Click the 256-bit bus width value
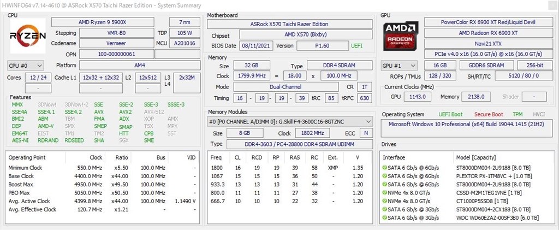 [x=535, y=66]
